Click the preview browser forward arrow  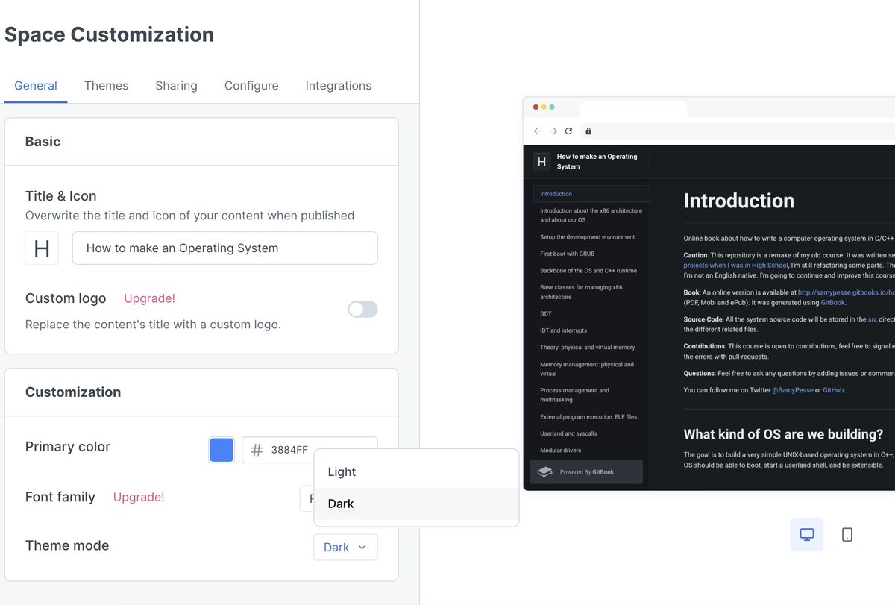point(553,131)
